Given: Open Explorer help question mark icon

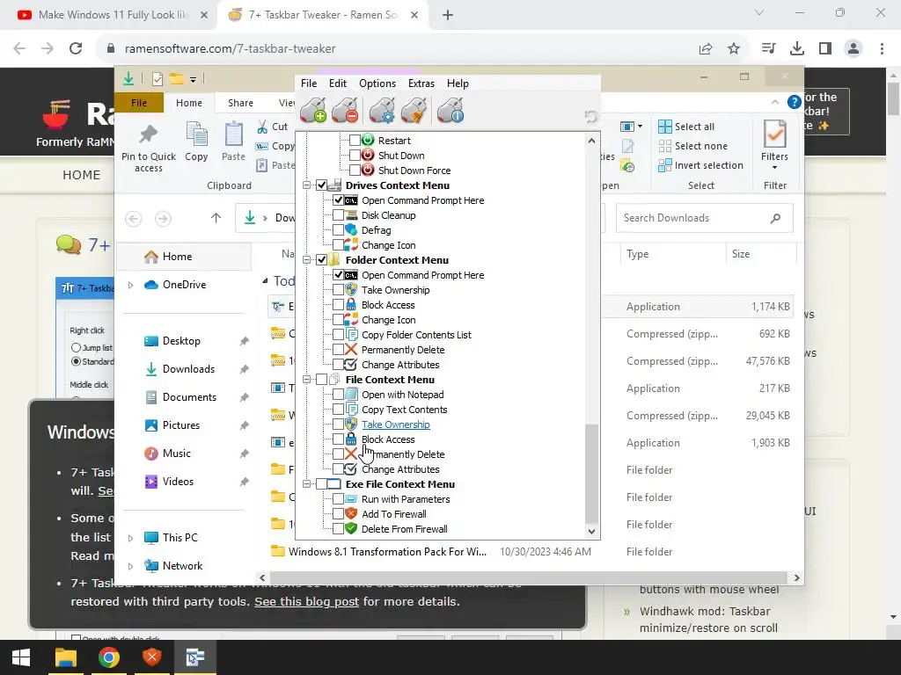Looking at the screenshot, I should (795, 102).
